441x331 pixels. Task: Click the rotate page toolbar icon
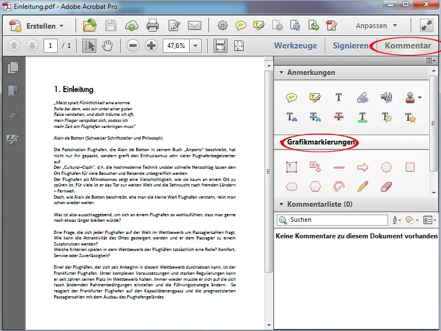(x=295, y=25)
